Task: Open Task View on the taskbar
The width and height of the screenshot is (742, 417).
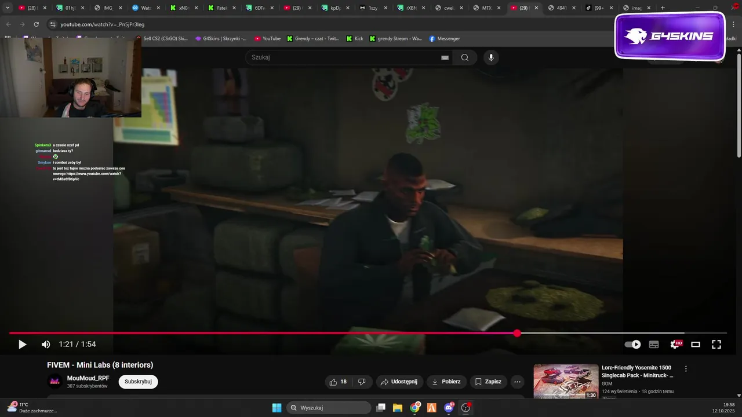Action: coord(381,408)
